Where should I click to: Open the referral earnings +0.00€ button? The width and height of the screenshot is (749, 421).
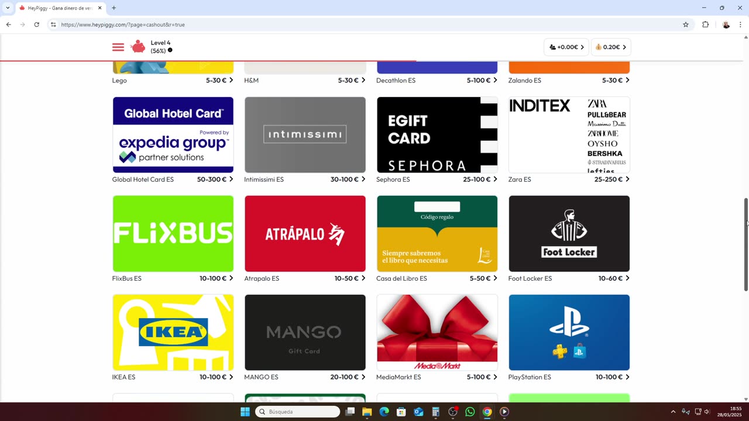coord(566,47)
